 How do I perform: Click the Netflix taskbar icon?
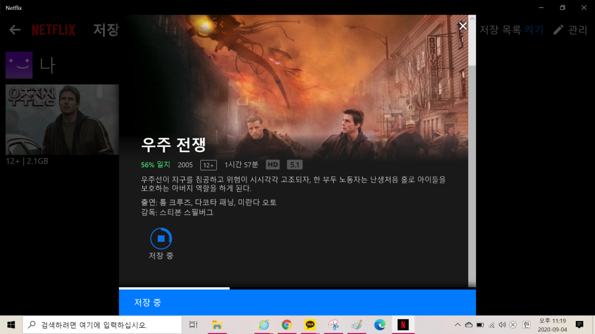(403, 325)
